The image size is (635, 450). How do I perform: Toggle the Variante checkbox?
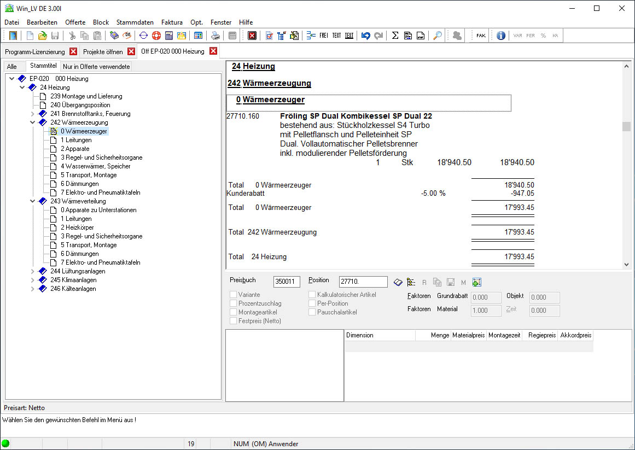(x=233, y=295)
